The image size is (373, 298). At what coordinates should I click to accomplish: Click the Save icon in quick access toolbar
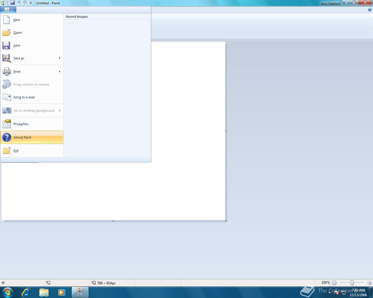pyautogui.click(x=13, y=3)
